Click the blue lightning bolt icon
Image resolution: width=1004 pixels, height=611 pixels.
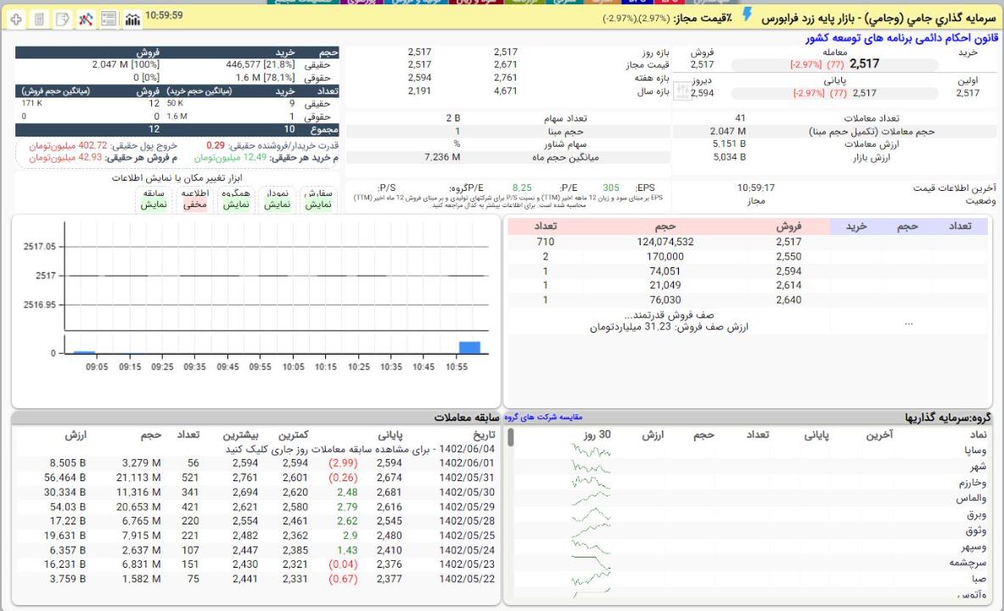pos(747,14)
